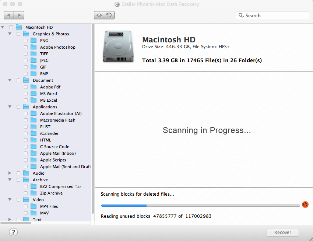
Task: Click the Zip Archive folder icon
Action: [34, 193]
